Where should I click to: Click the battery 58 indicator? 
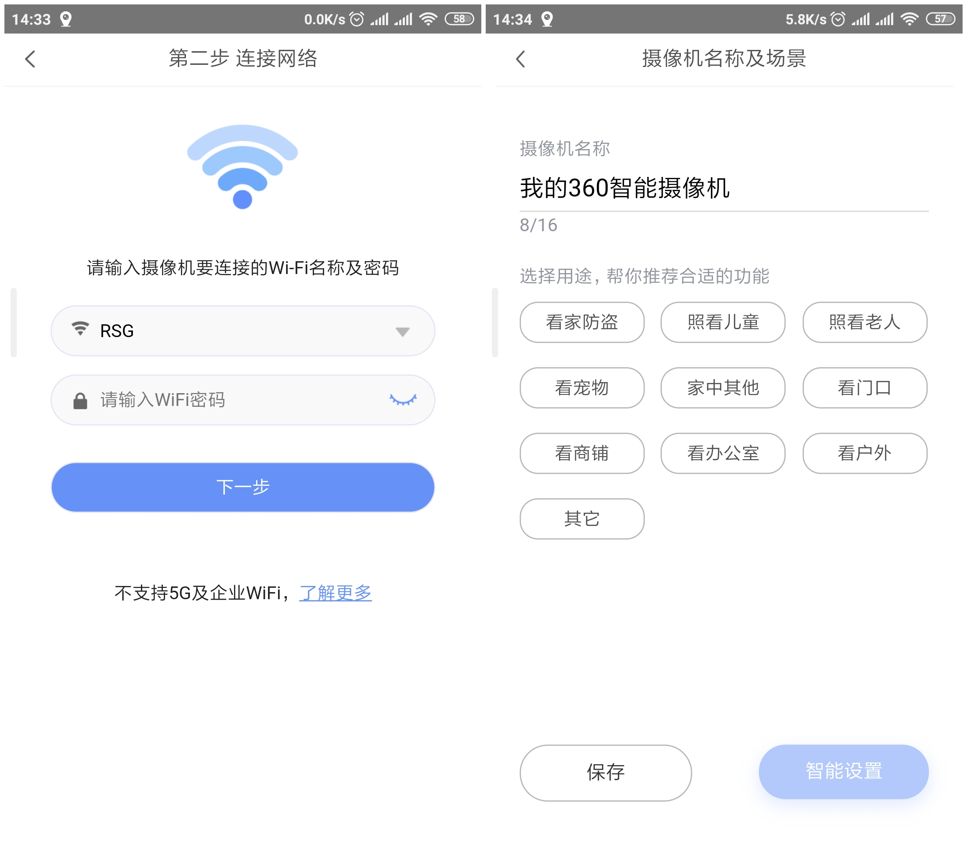(459, 19)
